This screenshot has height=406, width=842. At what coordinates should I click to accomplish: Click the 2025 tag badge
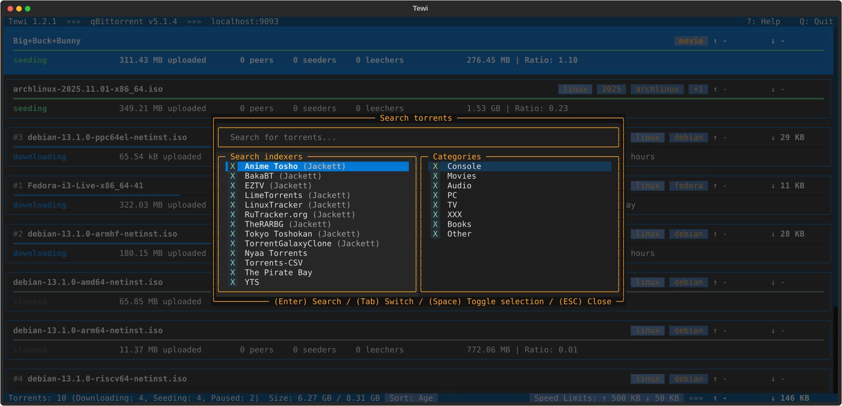coord(611,89)
